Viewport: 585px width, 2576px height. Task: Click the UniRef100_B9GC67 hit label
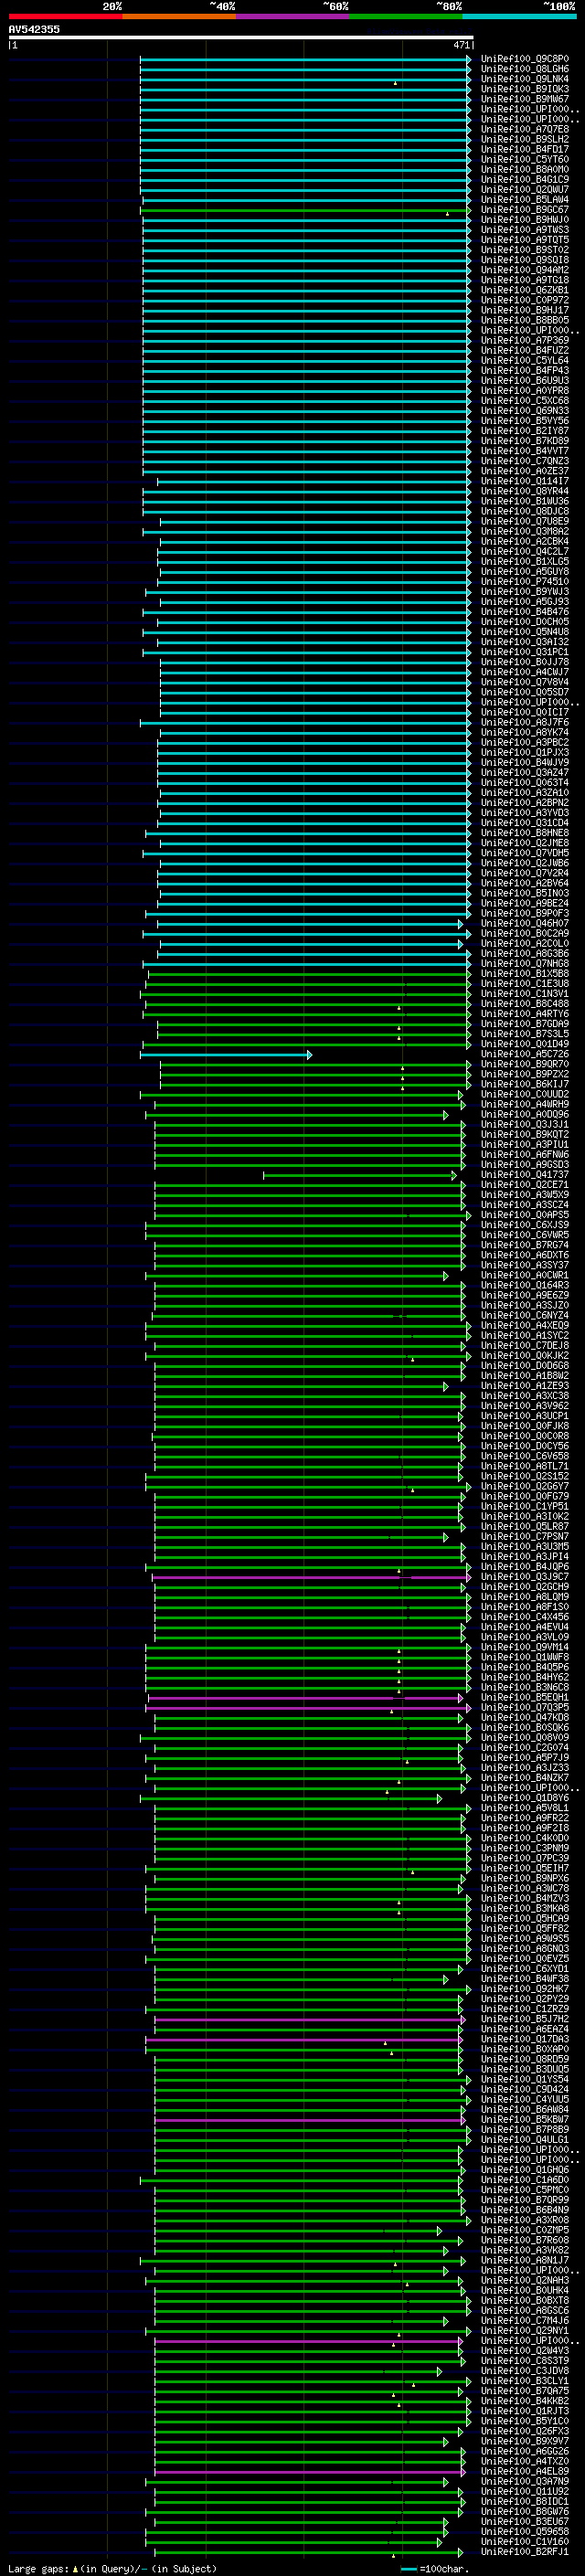tap(524, 210)
